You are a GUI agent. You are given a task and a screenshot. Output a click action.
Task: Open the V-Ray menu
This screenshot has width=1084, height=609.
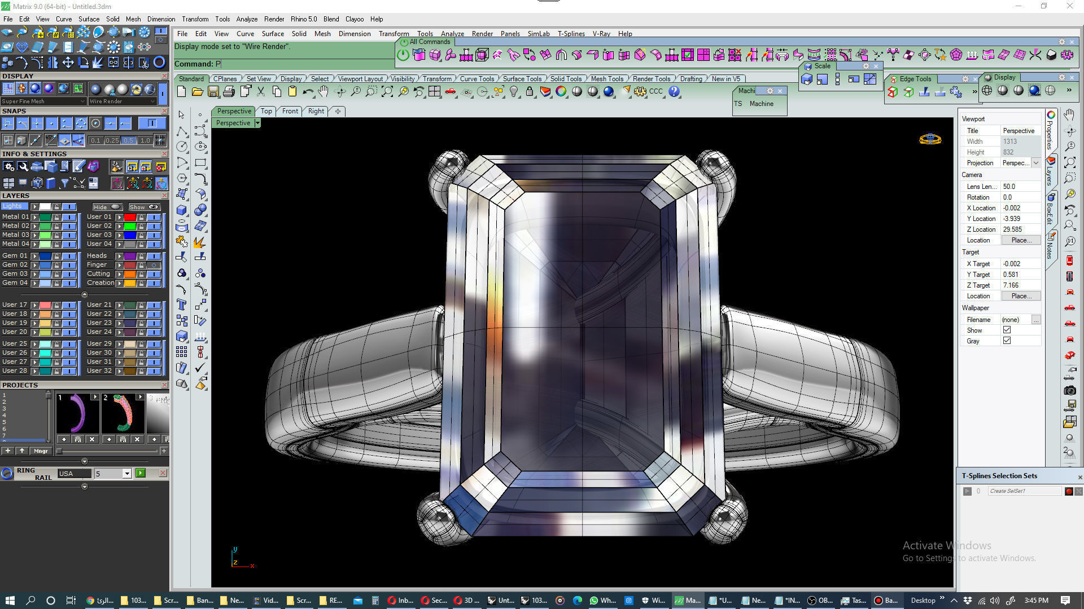[x=601, y=34]
